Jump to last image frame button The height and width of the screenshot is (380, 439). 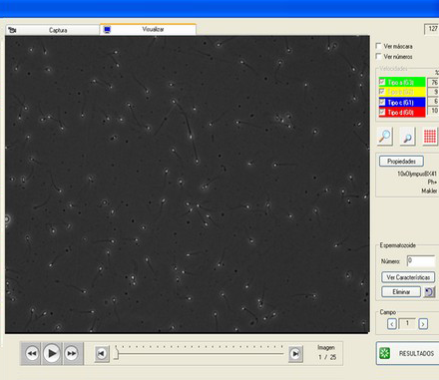[295, 353]
